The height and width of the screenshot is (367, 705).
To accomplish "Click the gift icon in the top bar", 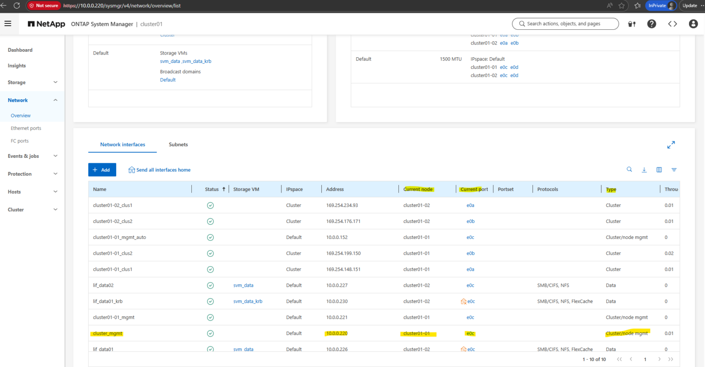I will point(632,23).
